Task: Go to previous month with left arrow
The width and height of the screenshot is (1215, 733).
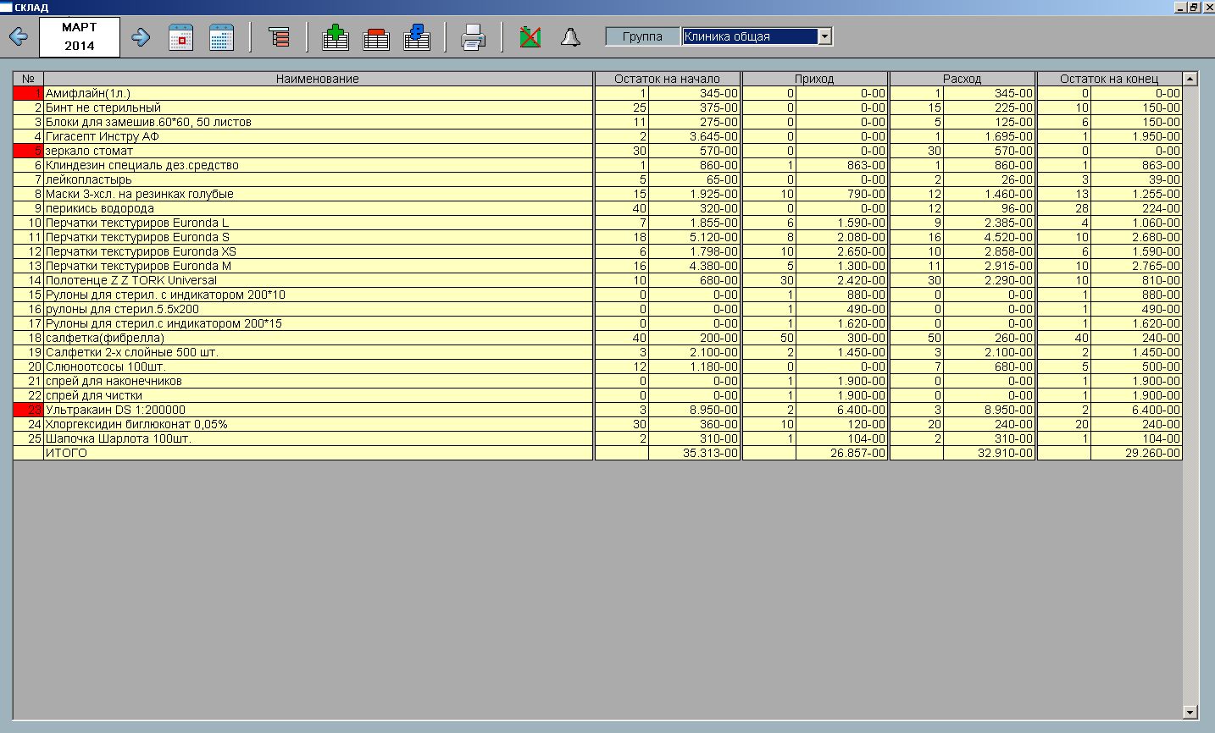Action: (x=19, y=37)
